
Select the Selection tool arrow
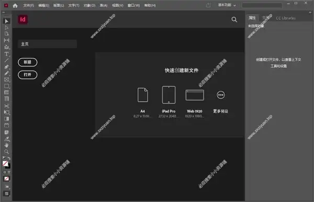coord(6,21)
